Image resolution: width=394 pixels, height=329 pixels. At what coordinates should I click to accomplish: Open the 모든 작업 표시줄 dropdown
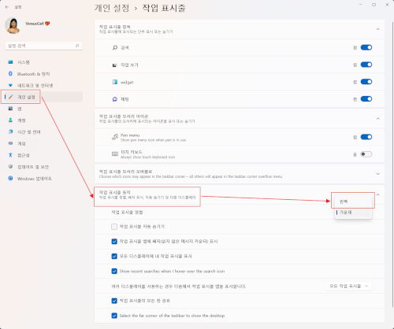point(349,286)
